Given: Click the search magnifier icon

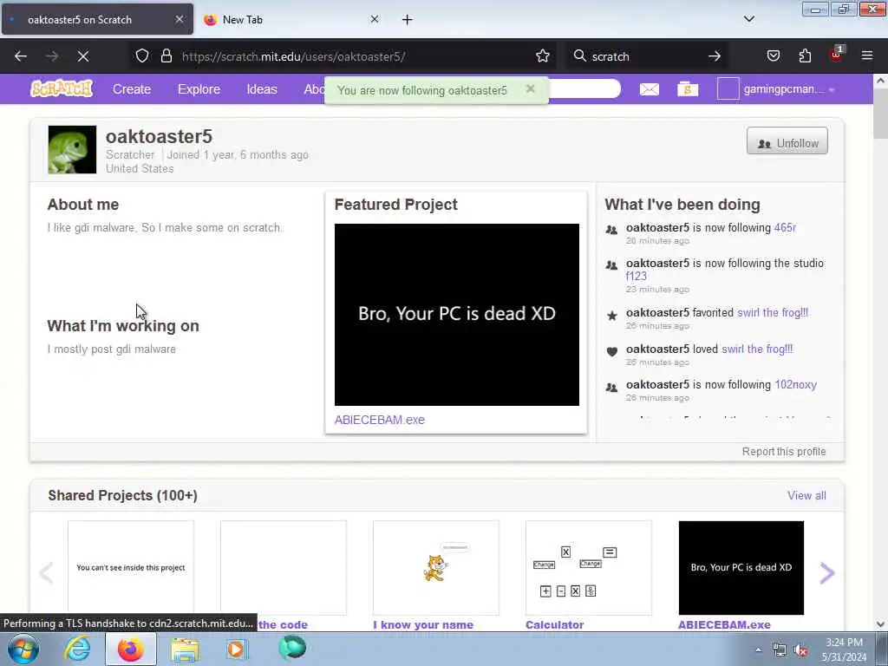Looking at the screenshot, I should click(579, 56).
